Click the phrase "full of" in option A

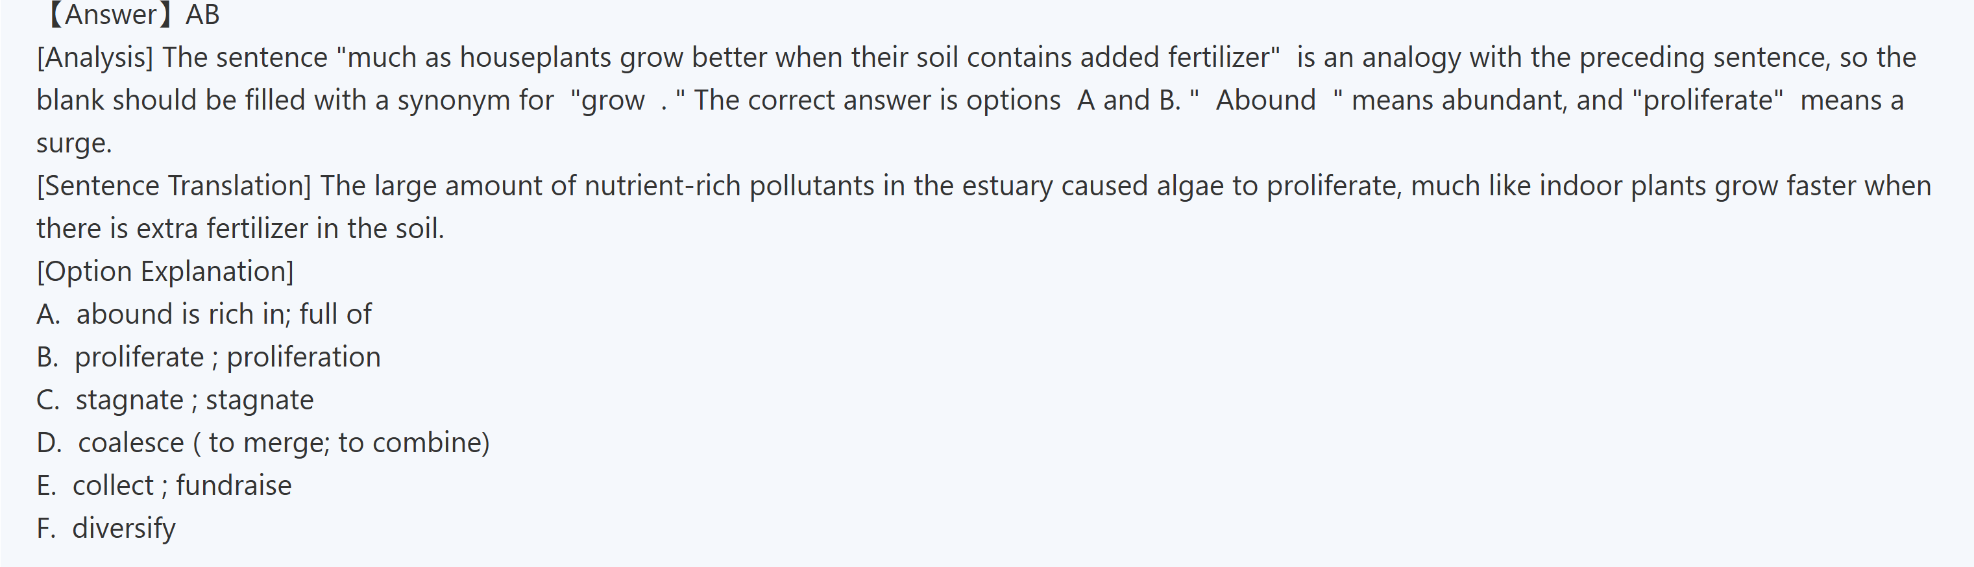pos(335,314)
